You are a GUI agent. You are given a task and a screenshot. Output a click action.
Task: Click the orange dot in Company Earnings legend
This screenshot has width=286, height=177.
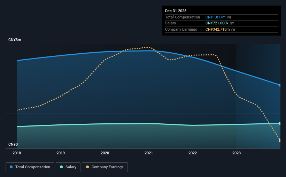pyautogui.click(x=87, y=167)
